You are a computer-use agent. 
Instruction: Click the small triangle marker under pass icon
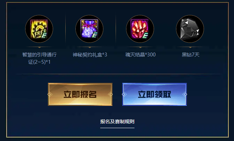(x=39, y=47)
